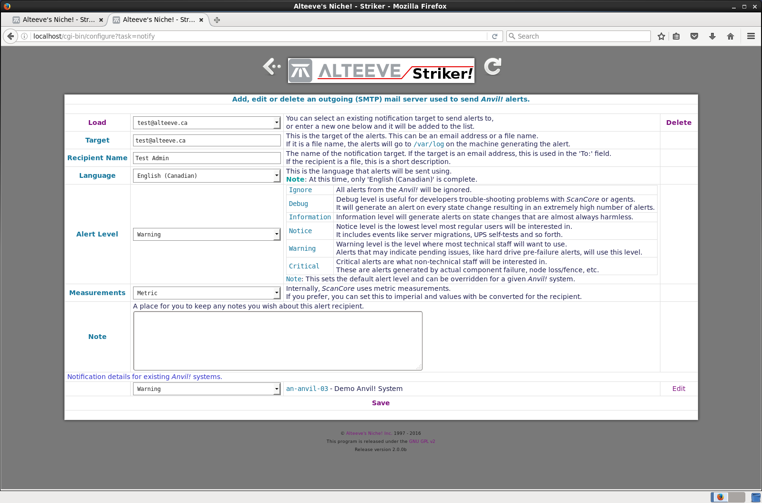Open Firefox hamburger menu

coord(751,36)
